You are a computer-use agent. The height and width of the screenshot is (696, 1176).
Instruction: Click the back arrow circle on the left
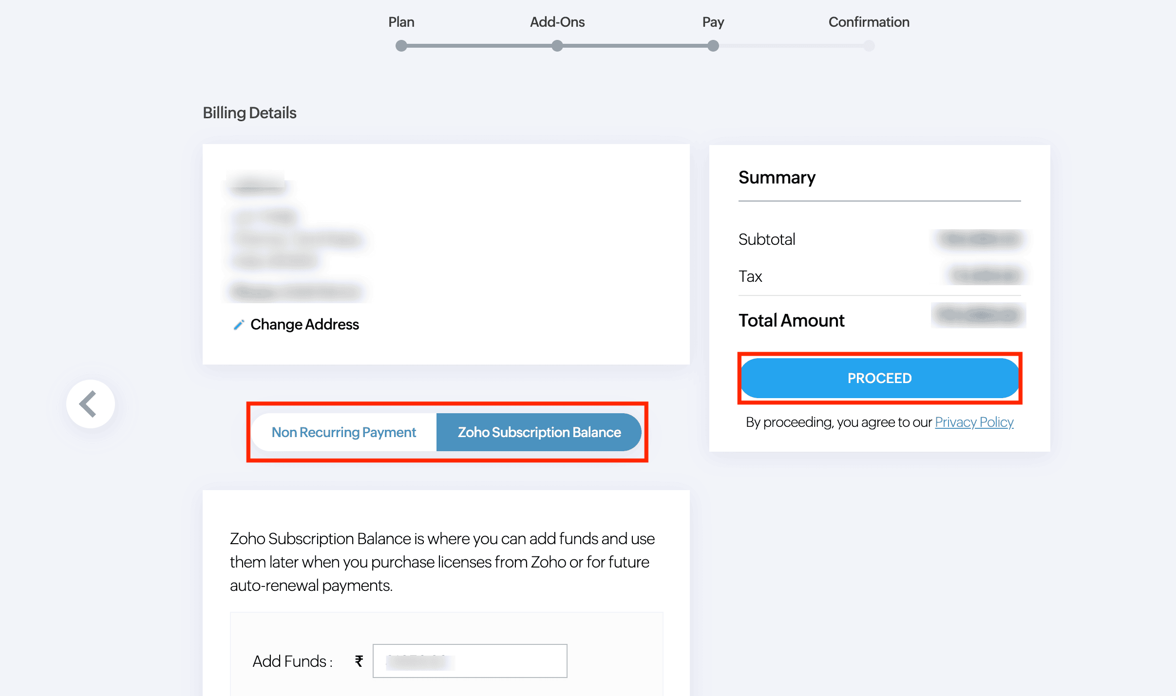pyautogui.click(x=90, y=403)
